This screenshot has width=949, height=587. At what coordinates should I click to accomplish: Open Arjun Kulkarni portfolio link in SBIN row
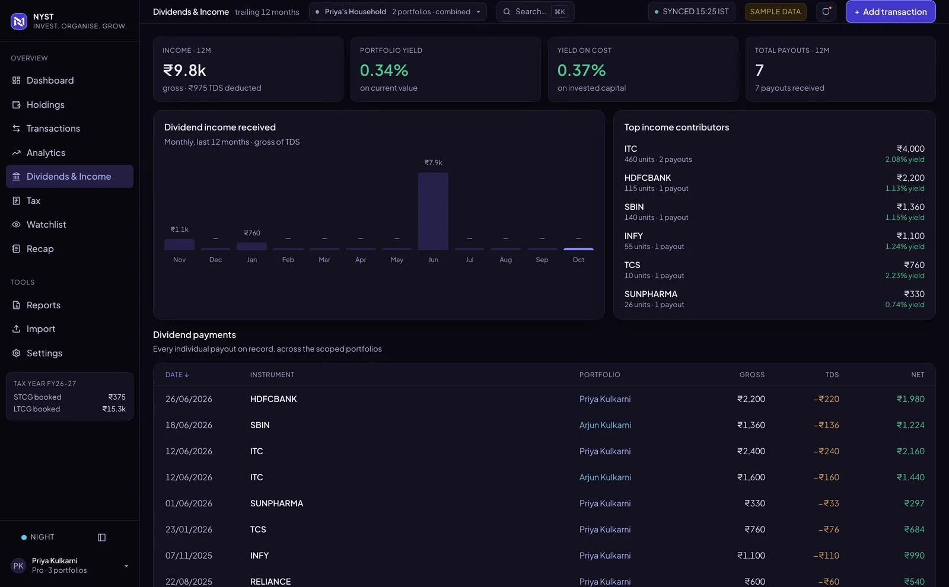(605, 425)
